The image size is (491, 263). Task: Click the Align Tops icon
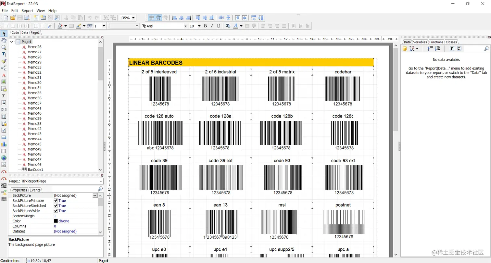(198, 18)
